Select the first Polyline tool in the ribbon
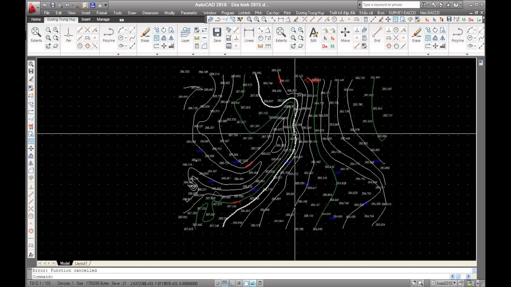This screenshot has height=287, width=511. (109, 35)
